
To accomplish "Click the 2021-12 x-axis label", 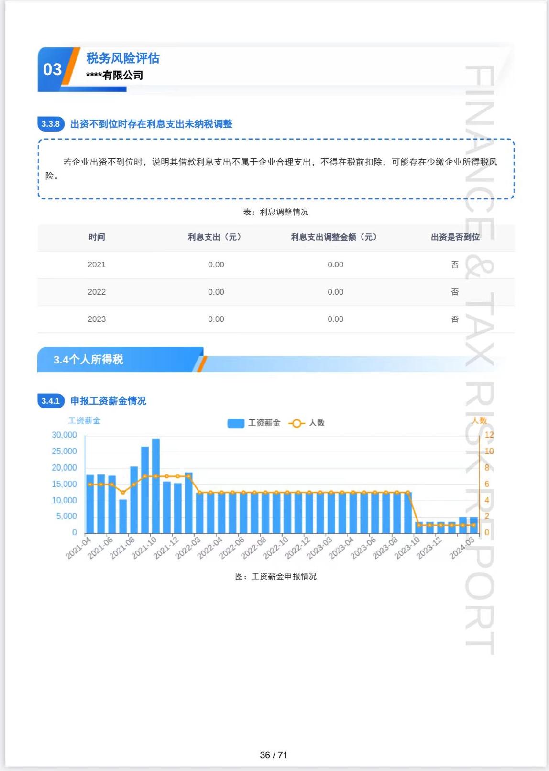I will tap(166, 548).
